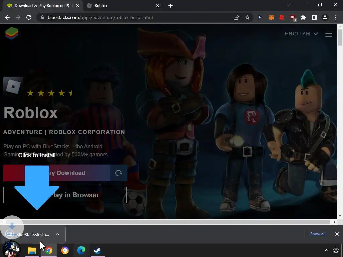The width and height of the screenshot is (343, 257).
Task: Open the hamburger site menu
Action: tap(328, 34)
